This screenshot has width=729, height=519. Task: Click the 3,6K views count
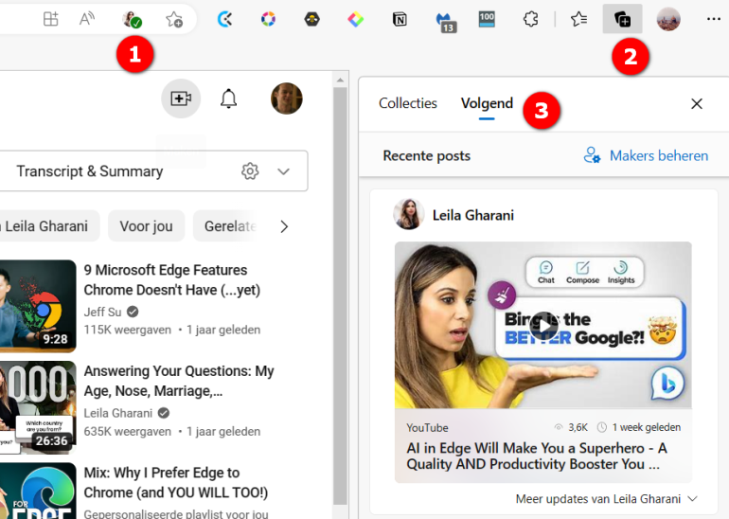(x=578, y=427)
